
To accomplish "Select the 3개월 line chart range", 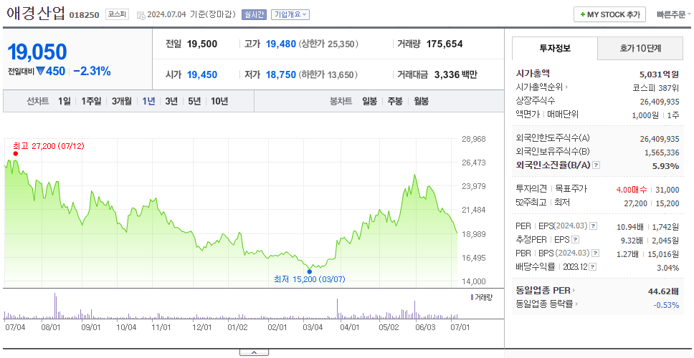I will click(121, 101).
